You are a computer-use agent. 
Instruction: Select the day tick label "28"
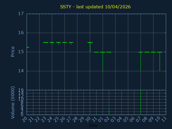(75, 119)
